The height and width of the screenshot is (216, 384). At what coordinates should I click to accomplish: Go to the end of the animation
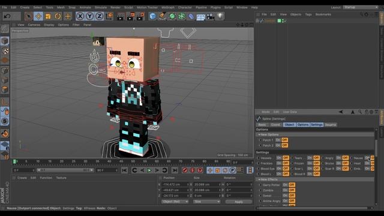[175, 170]
